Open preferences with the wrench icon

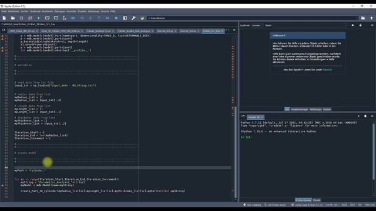click(133, 18)
